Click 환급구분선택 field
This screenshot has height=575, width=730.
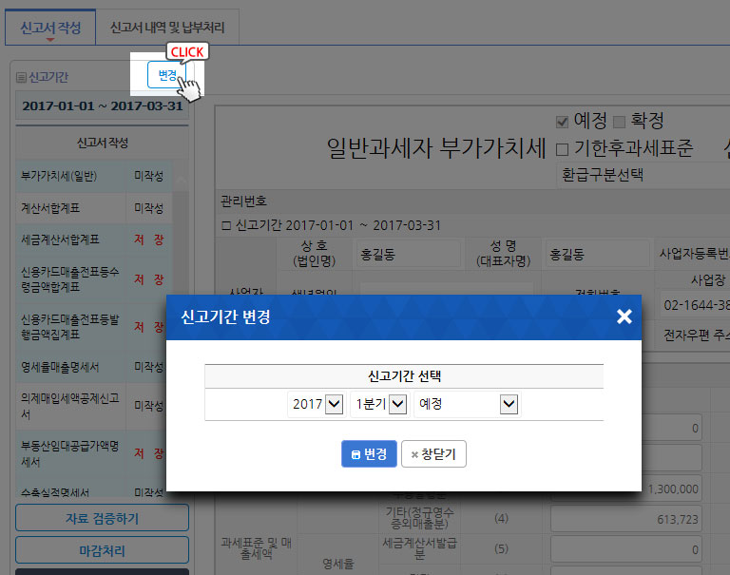pyautogui.click(x=643, y=176)
